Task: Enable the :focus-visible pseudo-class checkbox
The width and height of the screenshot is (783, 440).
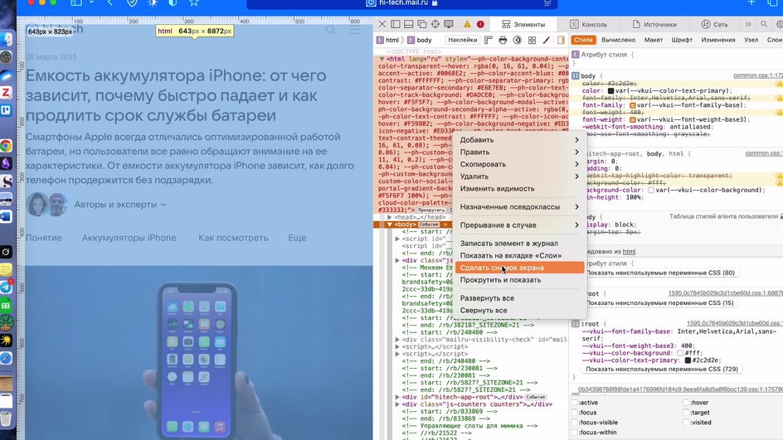Action: click(575, 423)
